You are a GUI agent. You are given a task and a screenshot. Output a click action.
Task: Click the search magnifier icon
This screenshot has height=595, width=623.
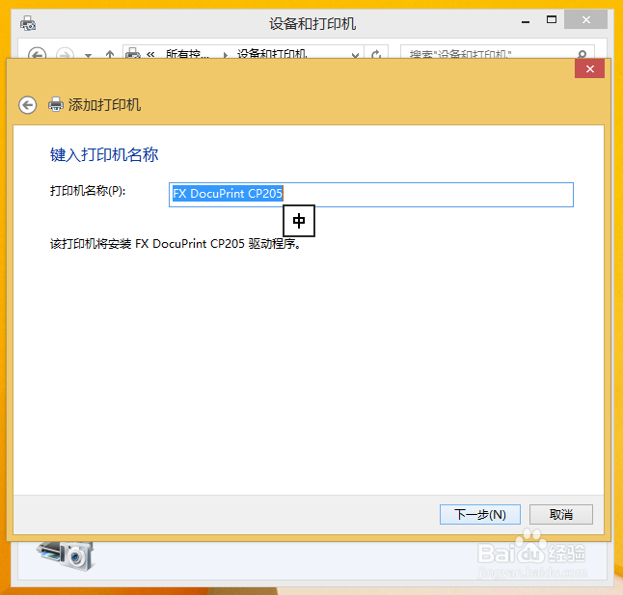click(x=582, y=54)
